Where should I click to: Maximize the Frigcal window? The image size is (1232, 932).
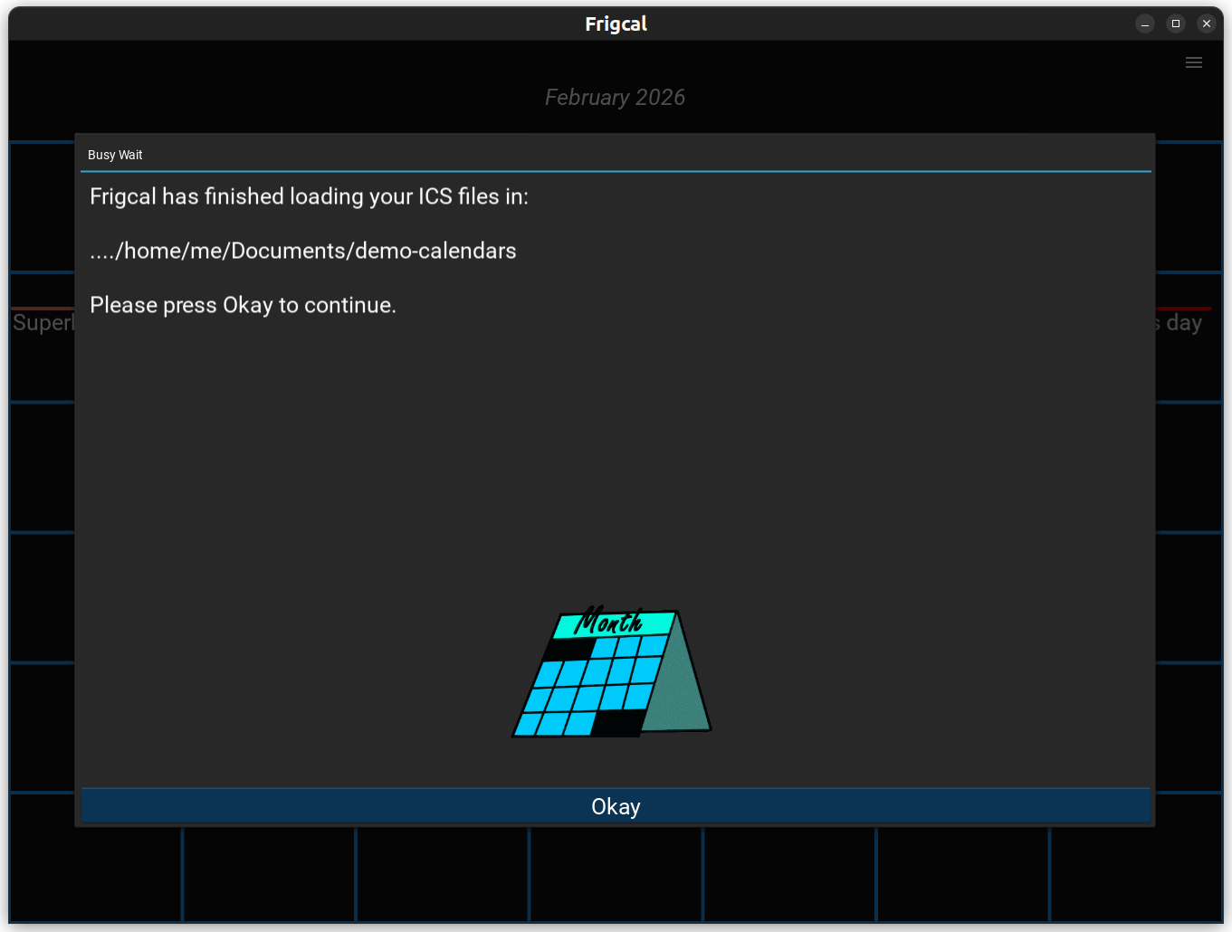(1175, 24)
